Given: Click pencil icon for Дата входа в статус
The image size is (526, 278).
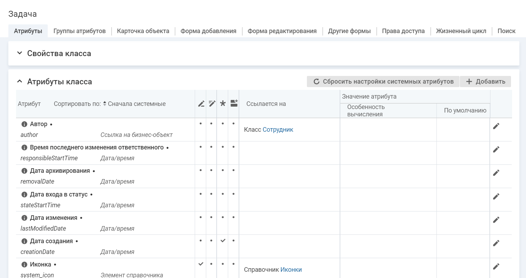Looking at the screenshot, I should pyautogui.click(x=496, y=196).
